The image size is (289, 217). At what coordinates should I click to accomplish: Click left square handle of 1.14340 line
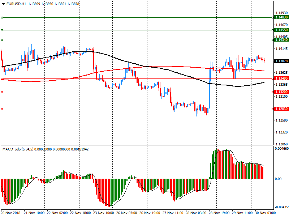click(x=2, y=40)
